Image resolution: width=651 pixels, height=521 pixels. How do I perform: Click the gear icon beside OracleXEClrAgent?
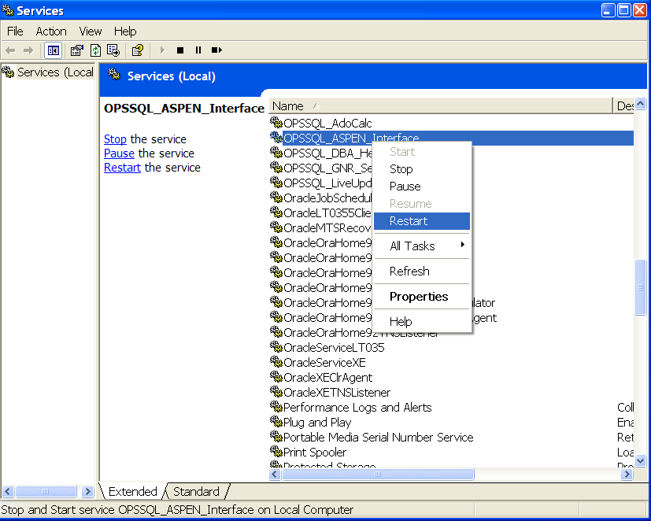(276, 376)
